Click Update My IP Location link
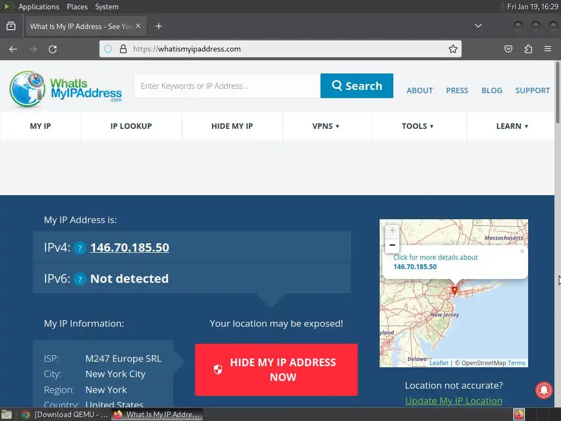 coord(453,401)
